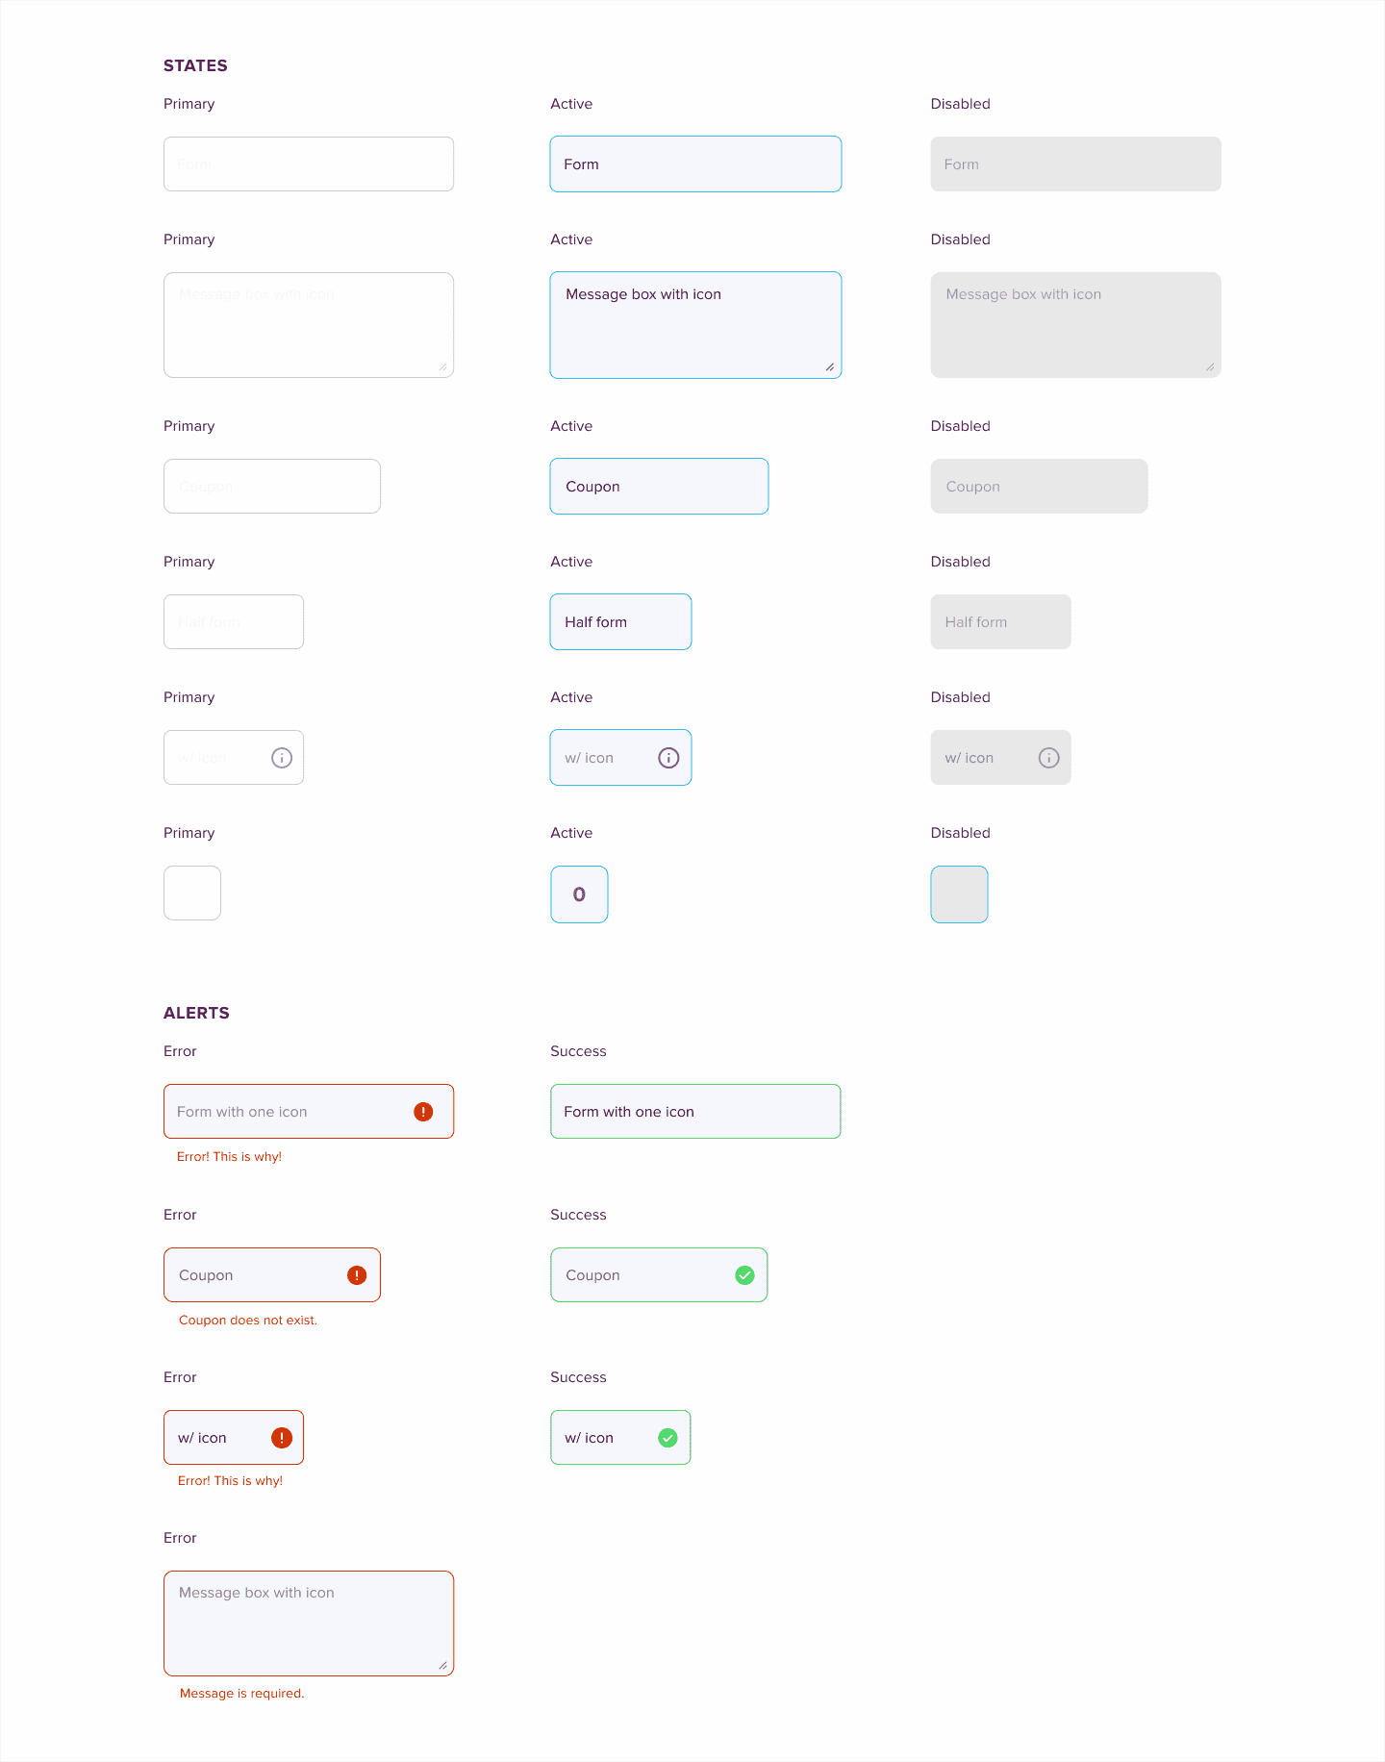1385x1762 pixels.
Task: Click the info icon in Active w/ icon field
Action: (668, 758)
